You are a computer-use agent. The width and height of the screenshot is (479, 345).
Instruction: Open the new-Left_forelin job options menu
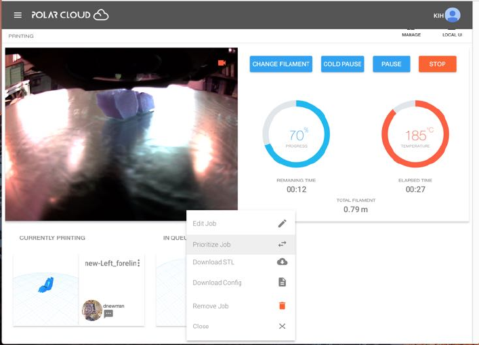click(139, 263)
